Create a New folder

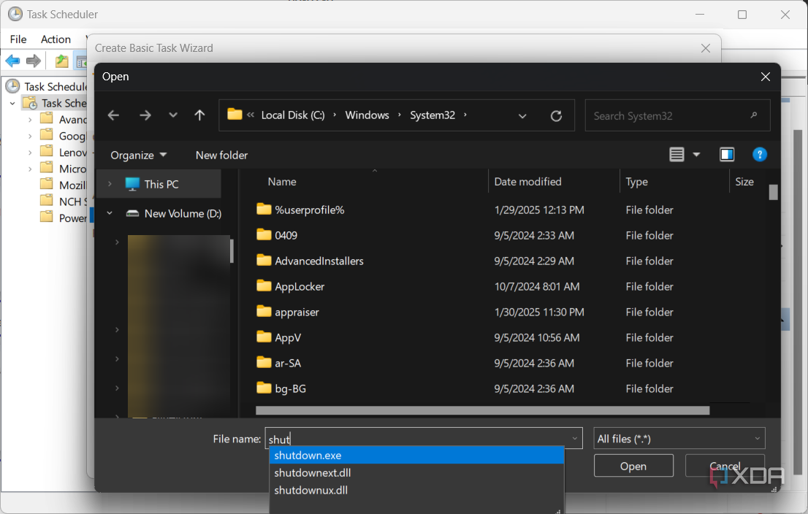(x=221, y=155)
